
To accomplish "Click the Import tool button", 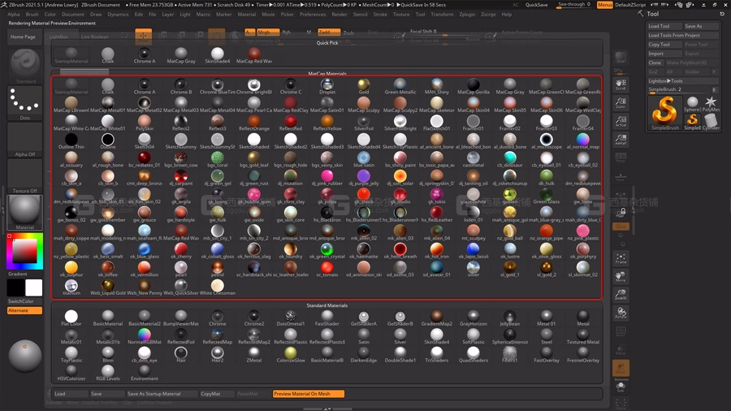I will pyautogui.click(x=664, y=54).
